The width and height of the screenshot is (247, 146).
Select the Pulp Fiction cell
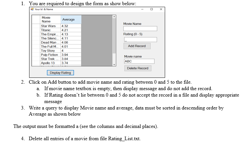[x=50, y=55]
